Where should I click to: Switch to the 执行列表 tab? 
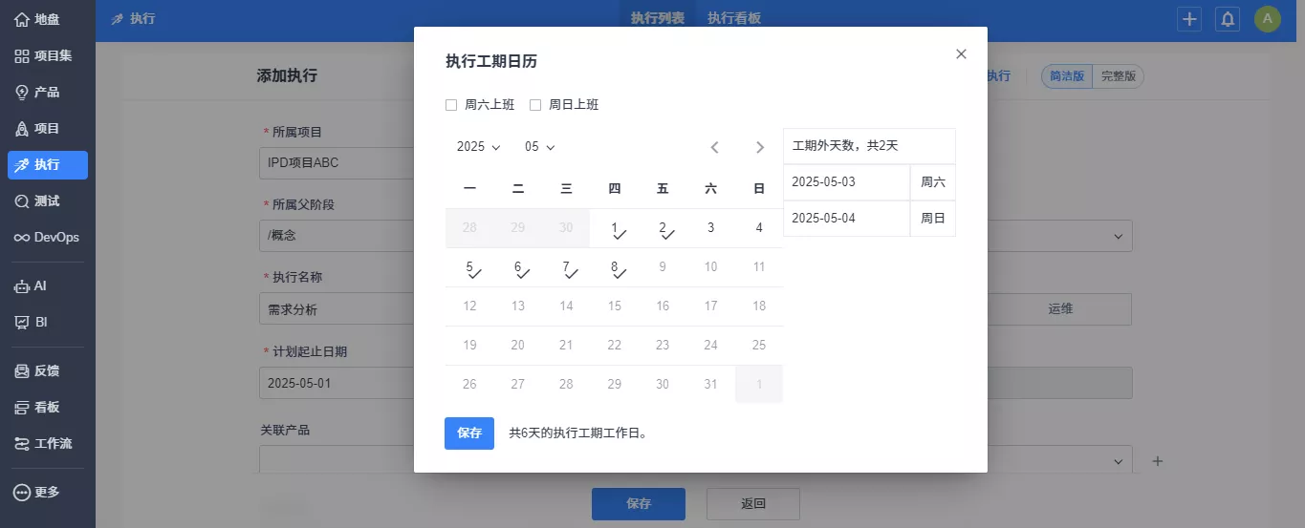pyautogui.click(x=658, y=18)
